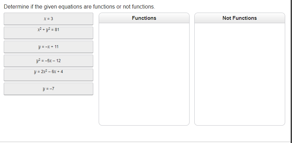Screen dimensions: 292x143
Task: Click the Not Functions column header
Action: click(240, 18)
